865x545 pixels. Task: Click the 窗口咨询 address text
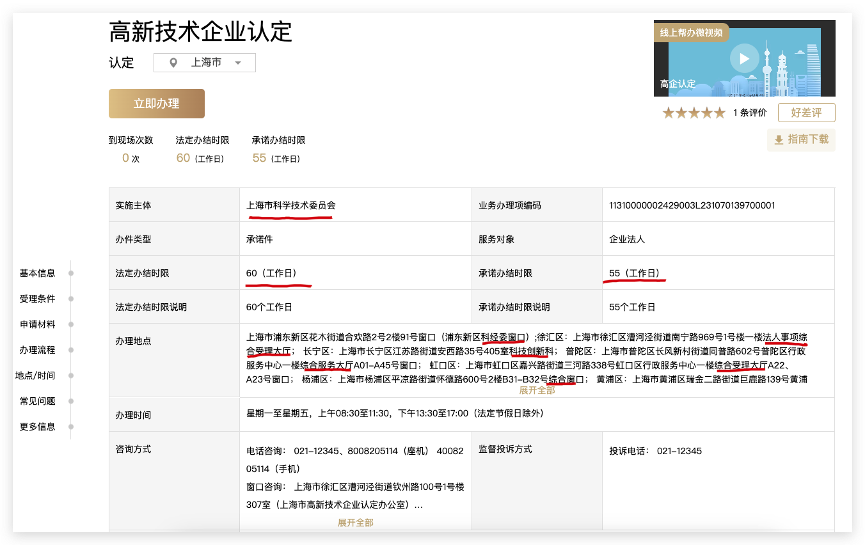point(355,496)
